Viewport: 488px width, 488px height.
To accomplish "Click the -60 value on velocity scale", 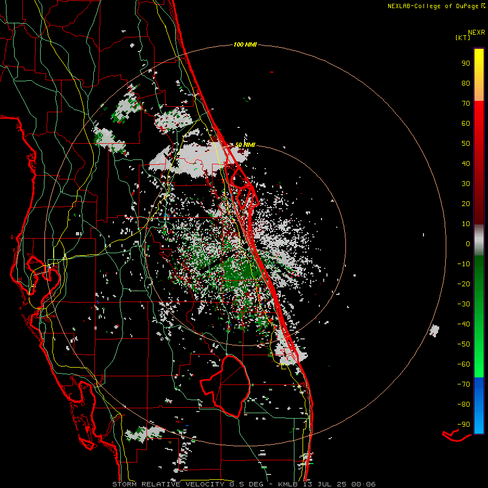I will click(x=464, y=364).
